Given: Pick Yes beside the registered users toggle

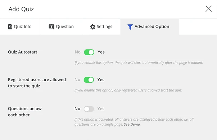Looking at the screenshot, I should pyautogui.click(x=101, y=80).
